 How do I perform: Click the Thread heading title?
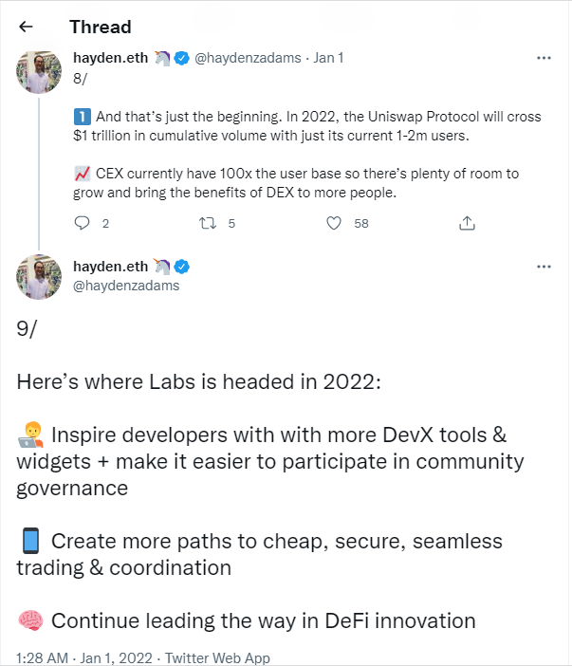(x=100, y=27)
